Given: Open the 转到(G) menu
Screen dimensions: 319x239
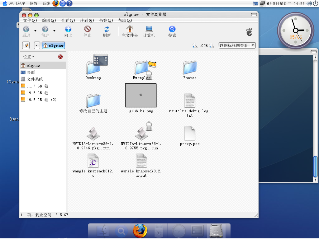Looking at the screenshot, I should point(87,20).
